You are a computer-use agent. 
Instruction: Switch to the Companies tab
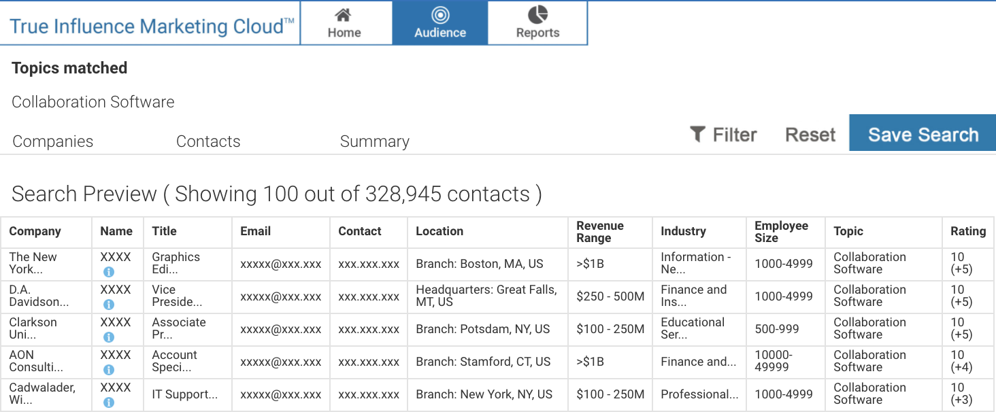point(53,141)
